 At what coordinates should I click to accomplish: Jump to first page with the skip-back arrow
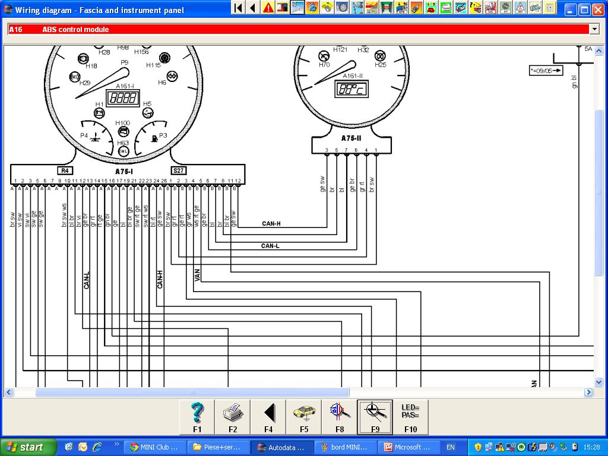[x=238, y=8]
